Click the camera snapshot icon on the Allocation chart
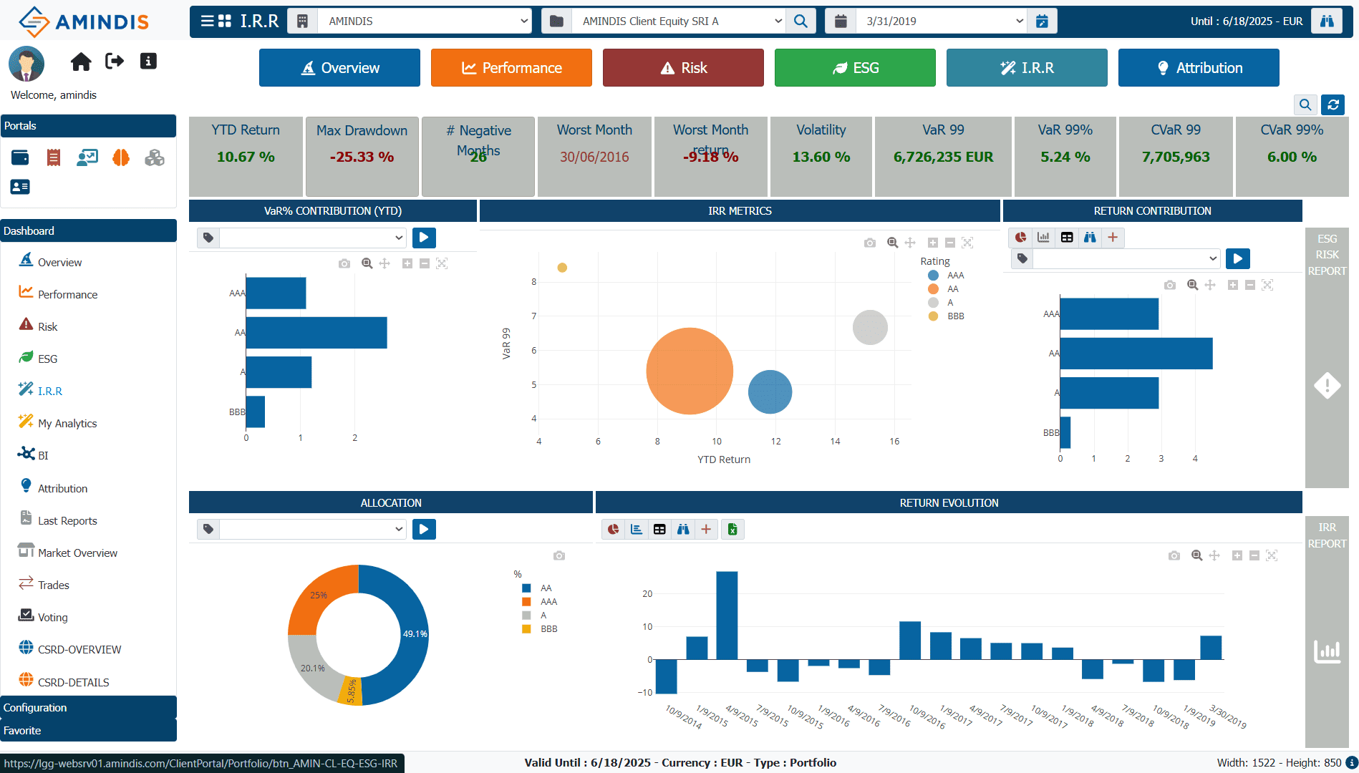 (559, 555)
